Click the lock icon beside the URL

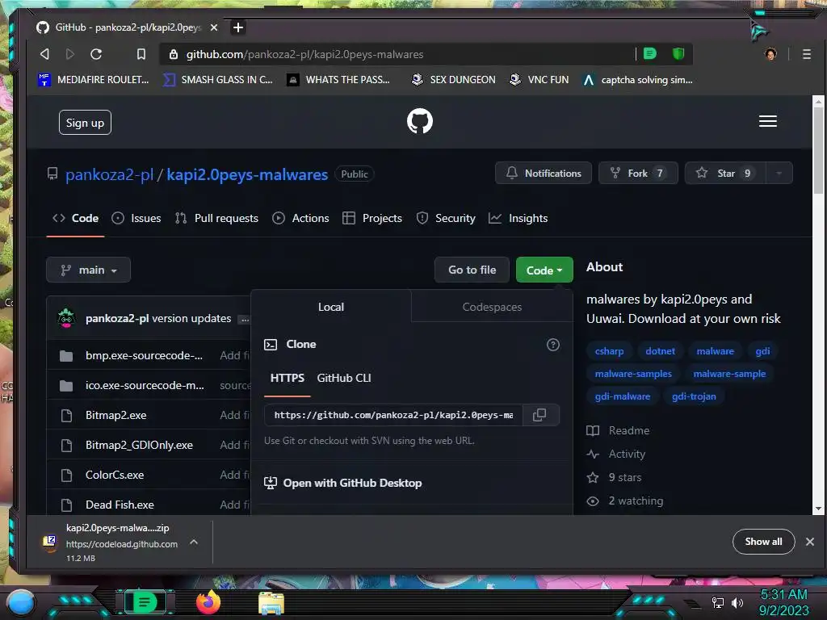[173, 54]
